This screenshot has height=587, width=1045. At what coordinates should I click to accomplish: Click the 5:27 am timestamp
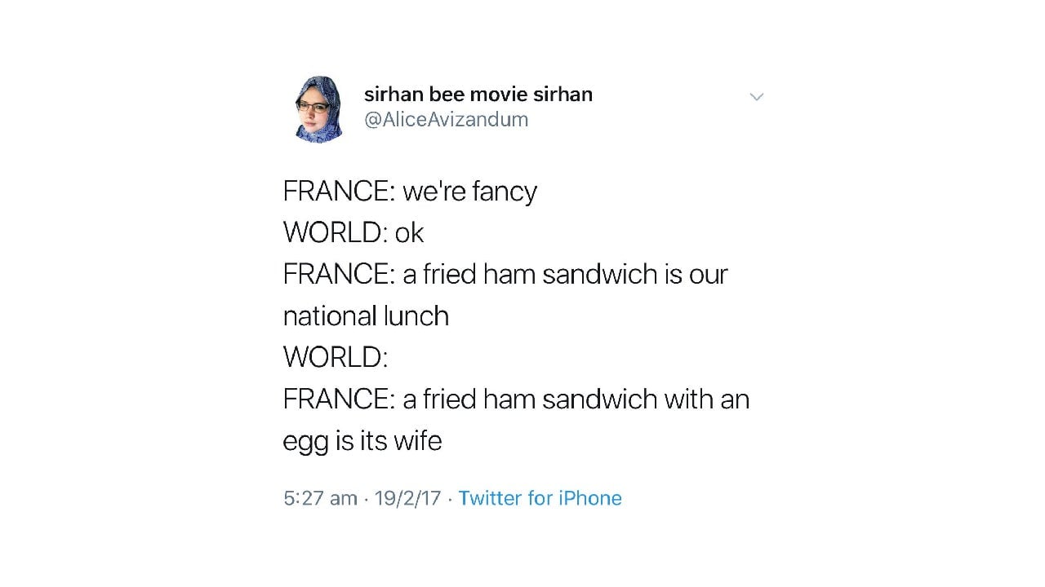[319, 498]
